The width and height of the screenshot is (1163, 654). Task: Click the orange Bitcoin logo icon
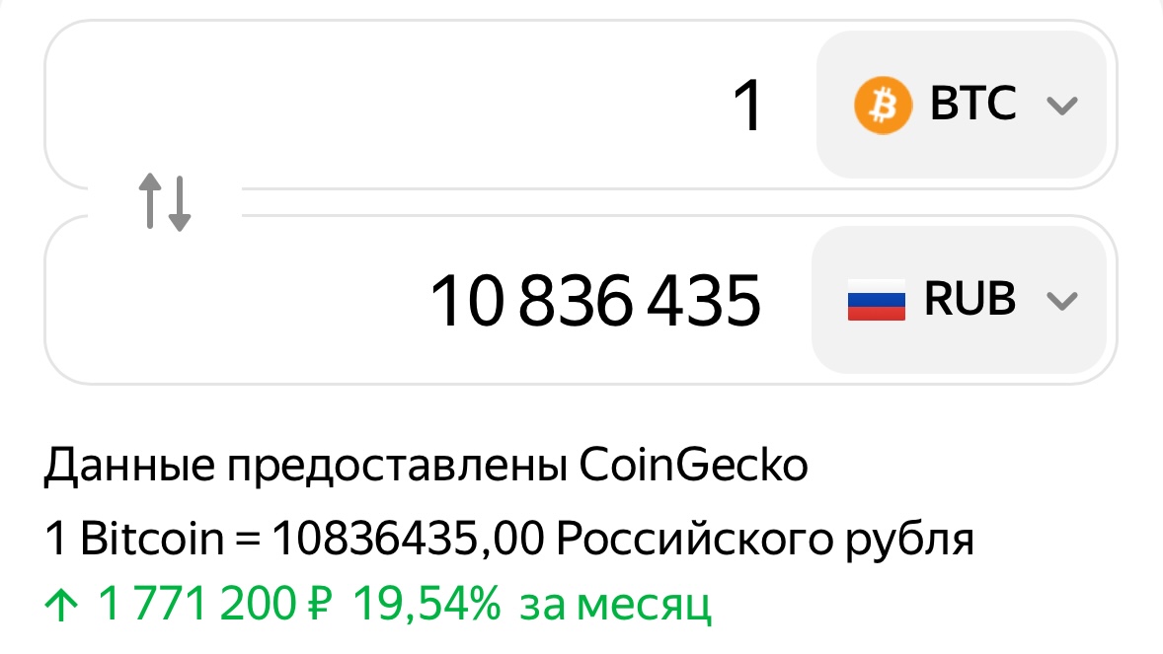[881, 106]
